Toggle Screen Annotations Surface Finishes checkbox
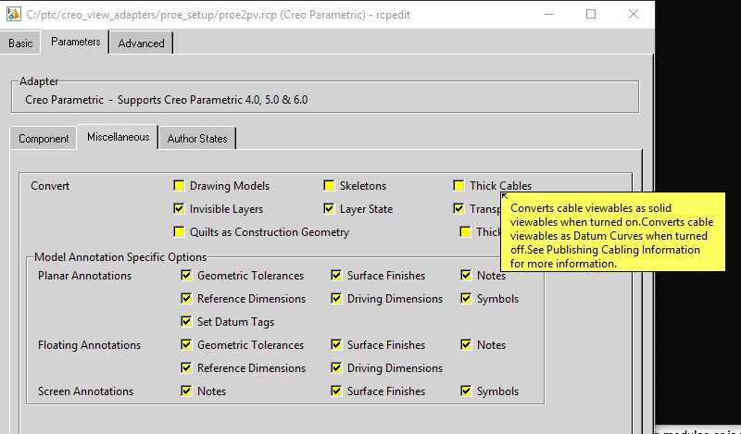Viewport: 741px width, 434px height. coord(336,391)
